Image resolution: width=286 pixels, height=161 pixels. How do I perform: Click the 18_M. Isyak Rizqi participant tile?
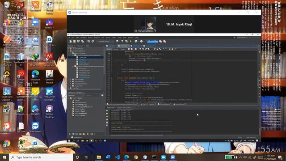click(179, 24)
